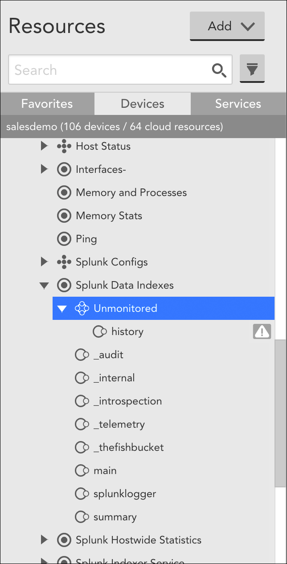Click the summary instance icon
Screen dimensions: 287x564
(82, 517)
